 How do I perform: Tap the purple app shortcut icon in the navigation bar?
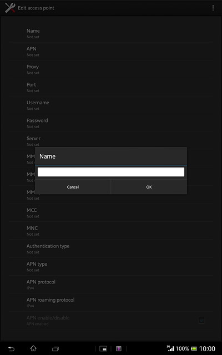(119, 349)
